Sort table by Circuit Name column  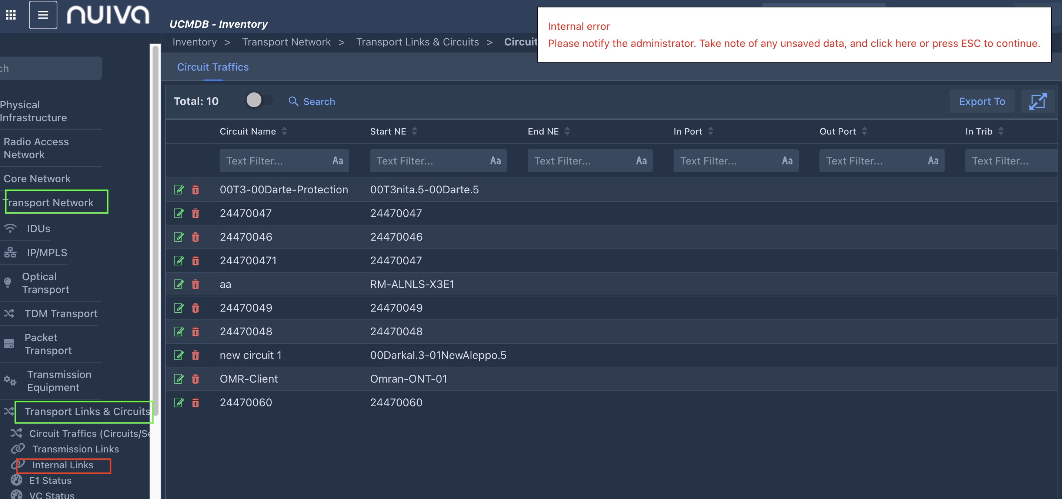coord(284,131)
